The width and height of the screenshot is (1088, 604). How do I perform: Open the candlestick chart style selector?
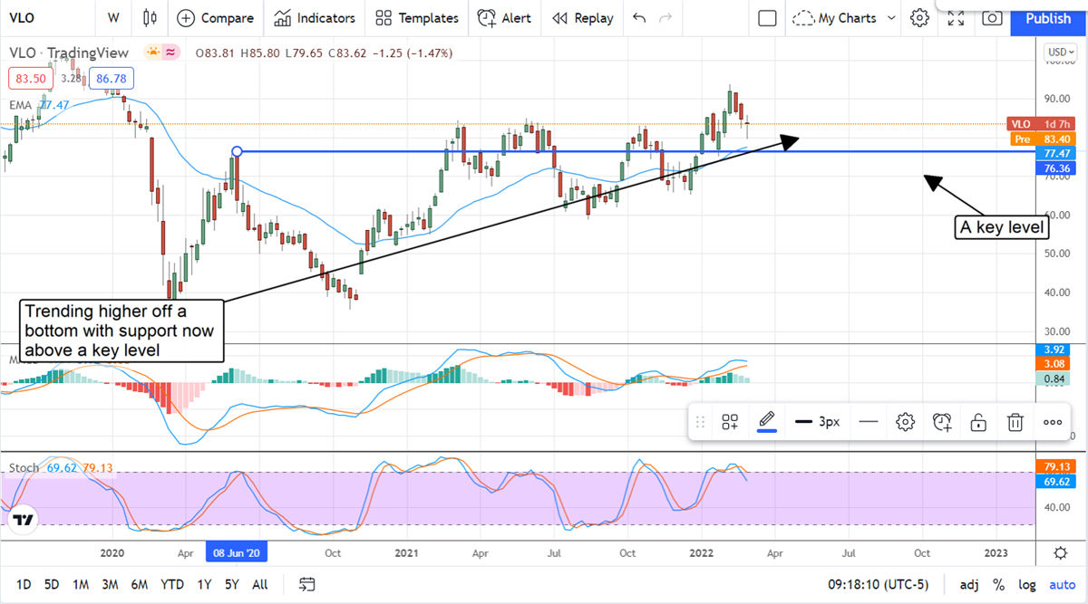tap(151, 18)
